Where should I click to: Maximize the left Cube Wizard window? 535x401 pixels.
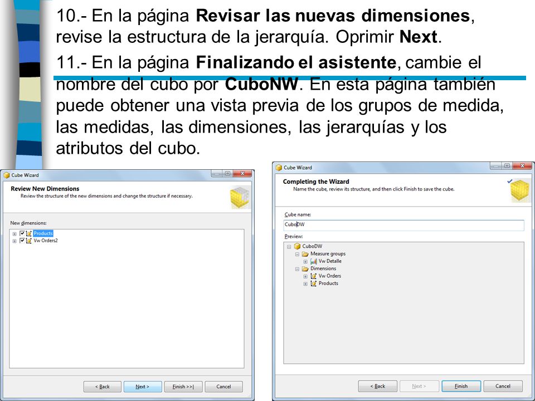(227, 174)
